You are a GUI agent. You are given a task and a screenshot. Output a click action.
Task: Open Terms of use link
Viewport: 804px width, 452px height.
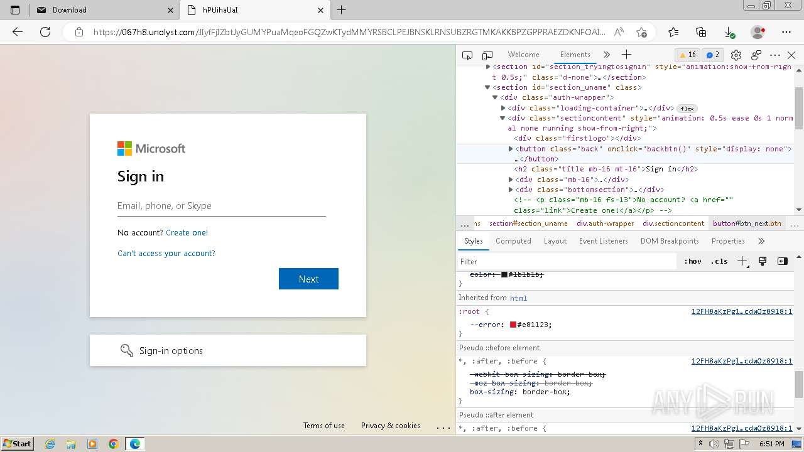(324, 426)
